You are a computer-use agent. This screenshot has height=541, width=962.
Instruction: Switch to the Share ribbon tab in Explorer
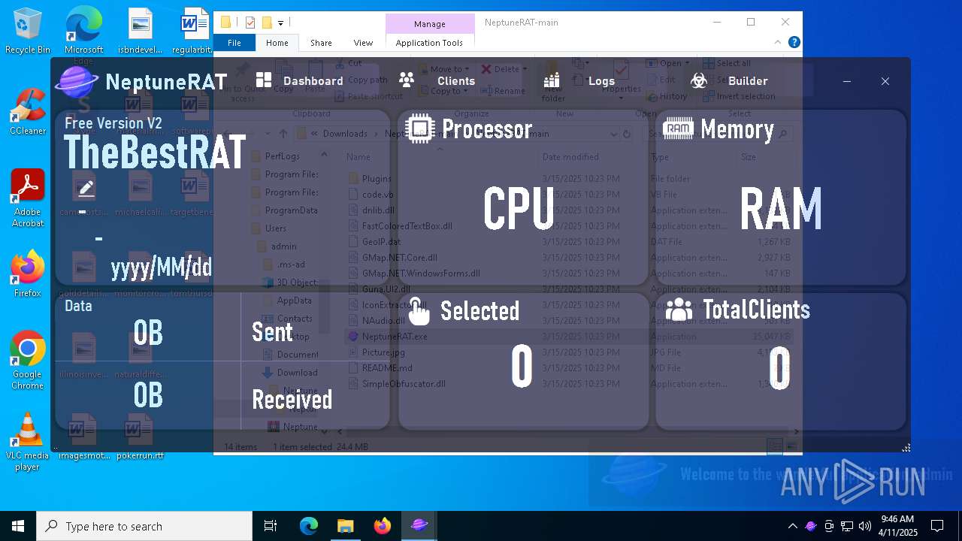[321, 43]
